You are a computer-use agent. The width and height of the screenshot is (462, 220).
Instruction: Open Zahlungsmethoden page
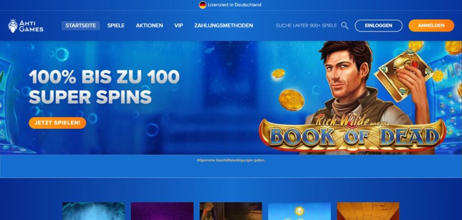point(223,26)
